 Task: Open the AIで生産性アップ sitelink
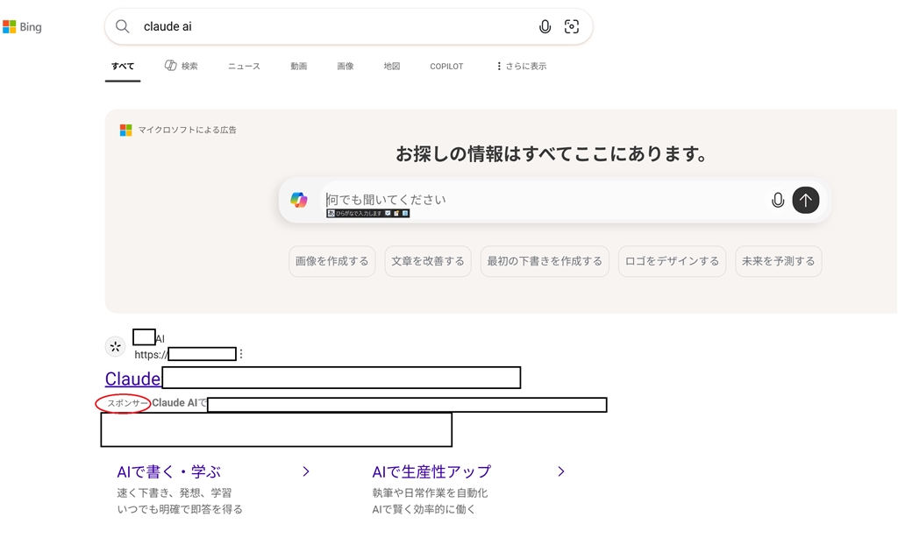431,471
